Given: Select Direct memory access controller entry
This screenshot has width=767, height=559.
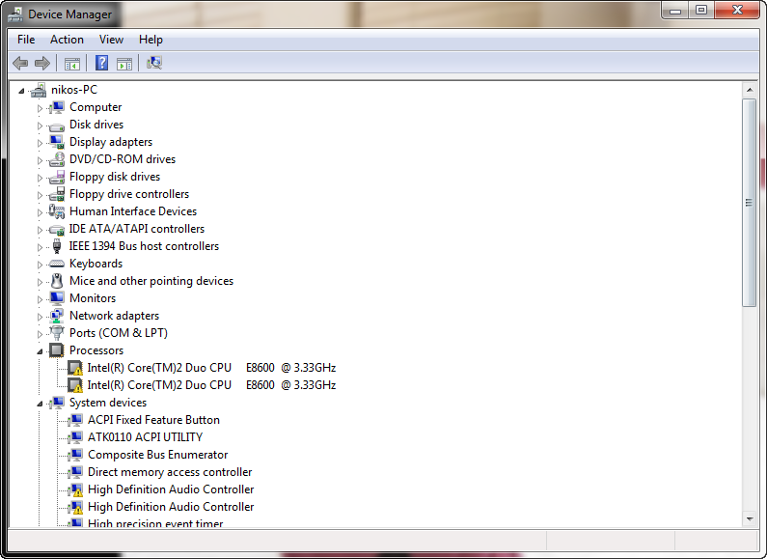Looking at the screenshot, I should tap(170, 472).
